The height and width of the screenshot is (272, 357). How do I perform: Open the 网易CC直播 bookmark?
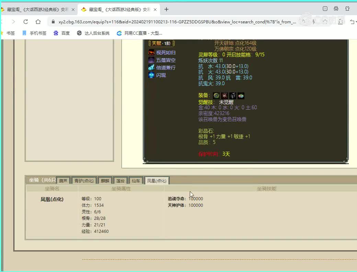tap(139, 33)
